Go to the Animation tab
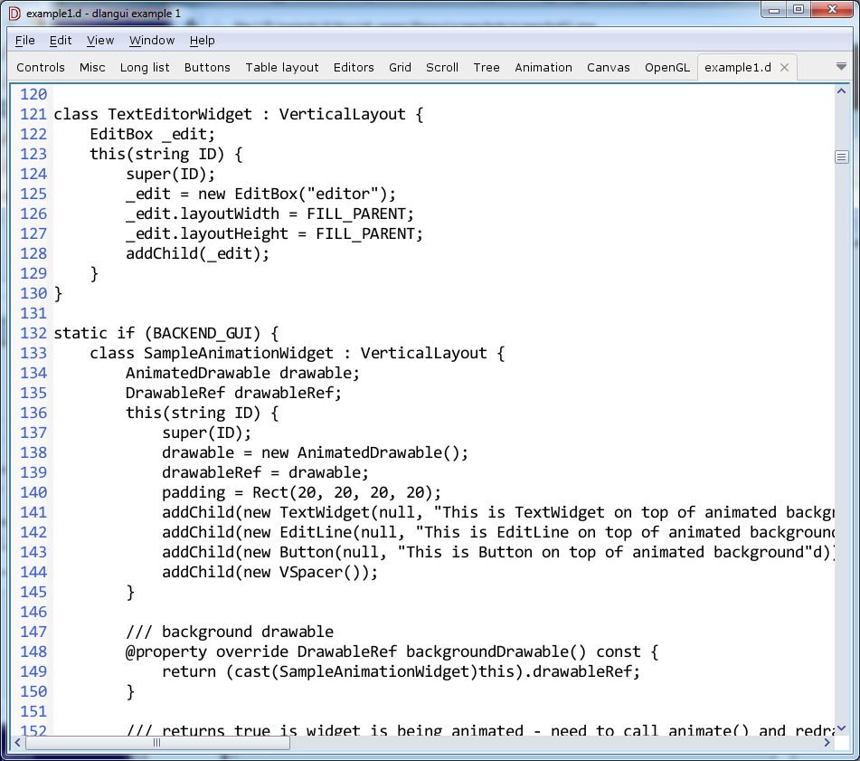 tap(543, 68)
